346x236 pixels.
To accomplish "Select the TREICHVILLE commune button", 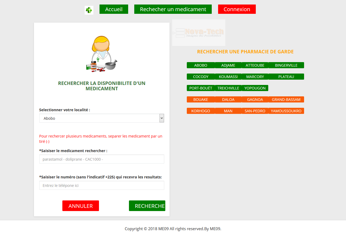I will pyautogui.click(x=228, y=88).
